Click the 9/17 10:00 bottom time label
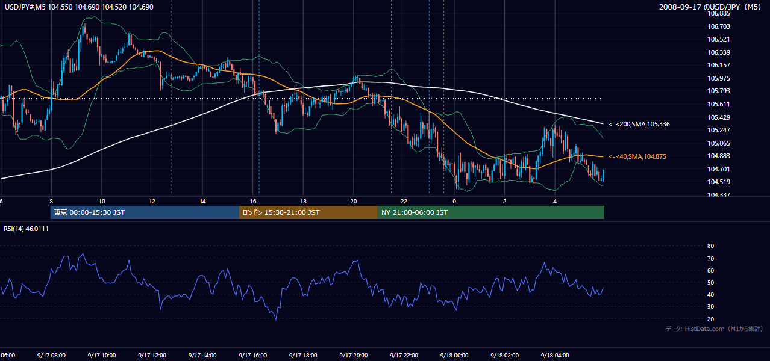This screenshot has width=770, height=361. (101, 356)
